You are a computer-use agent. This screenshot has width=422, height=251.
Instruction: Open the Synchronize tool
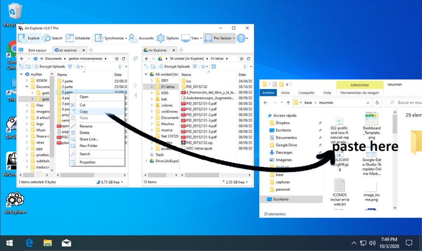[x=110, y=38]
